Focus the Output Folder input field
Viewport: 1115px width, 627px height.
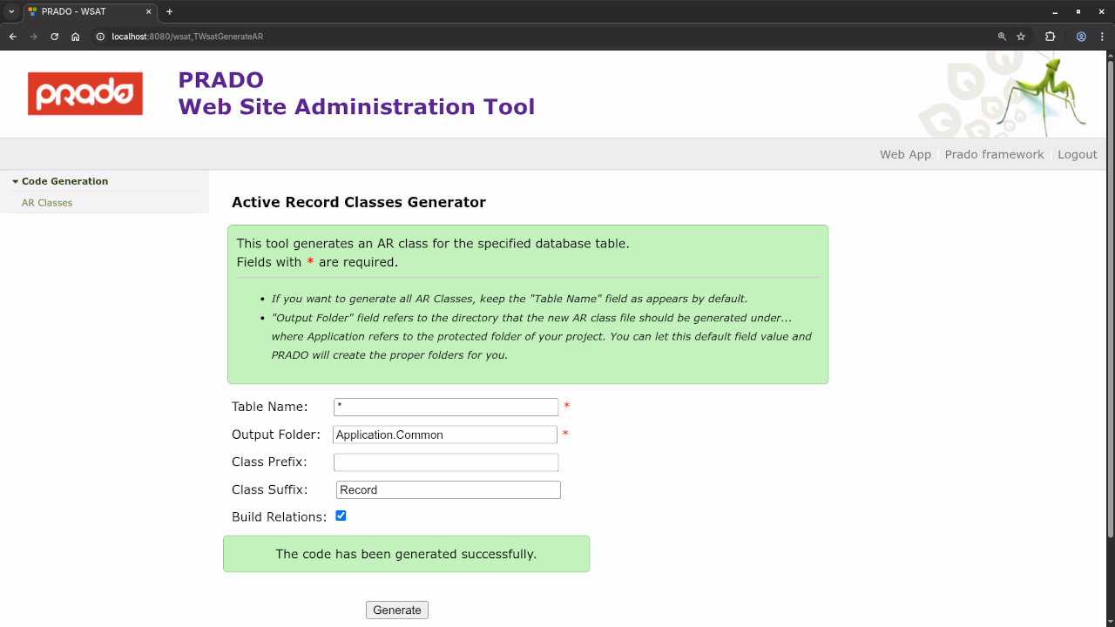click(x=445, y=435)
